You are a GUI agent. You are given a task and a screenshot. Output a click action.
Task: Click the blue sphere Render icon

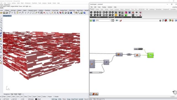[71, 13]
